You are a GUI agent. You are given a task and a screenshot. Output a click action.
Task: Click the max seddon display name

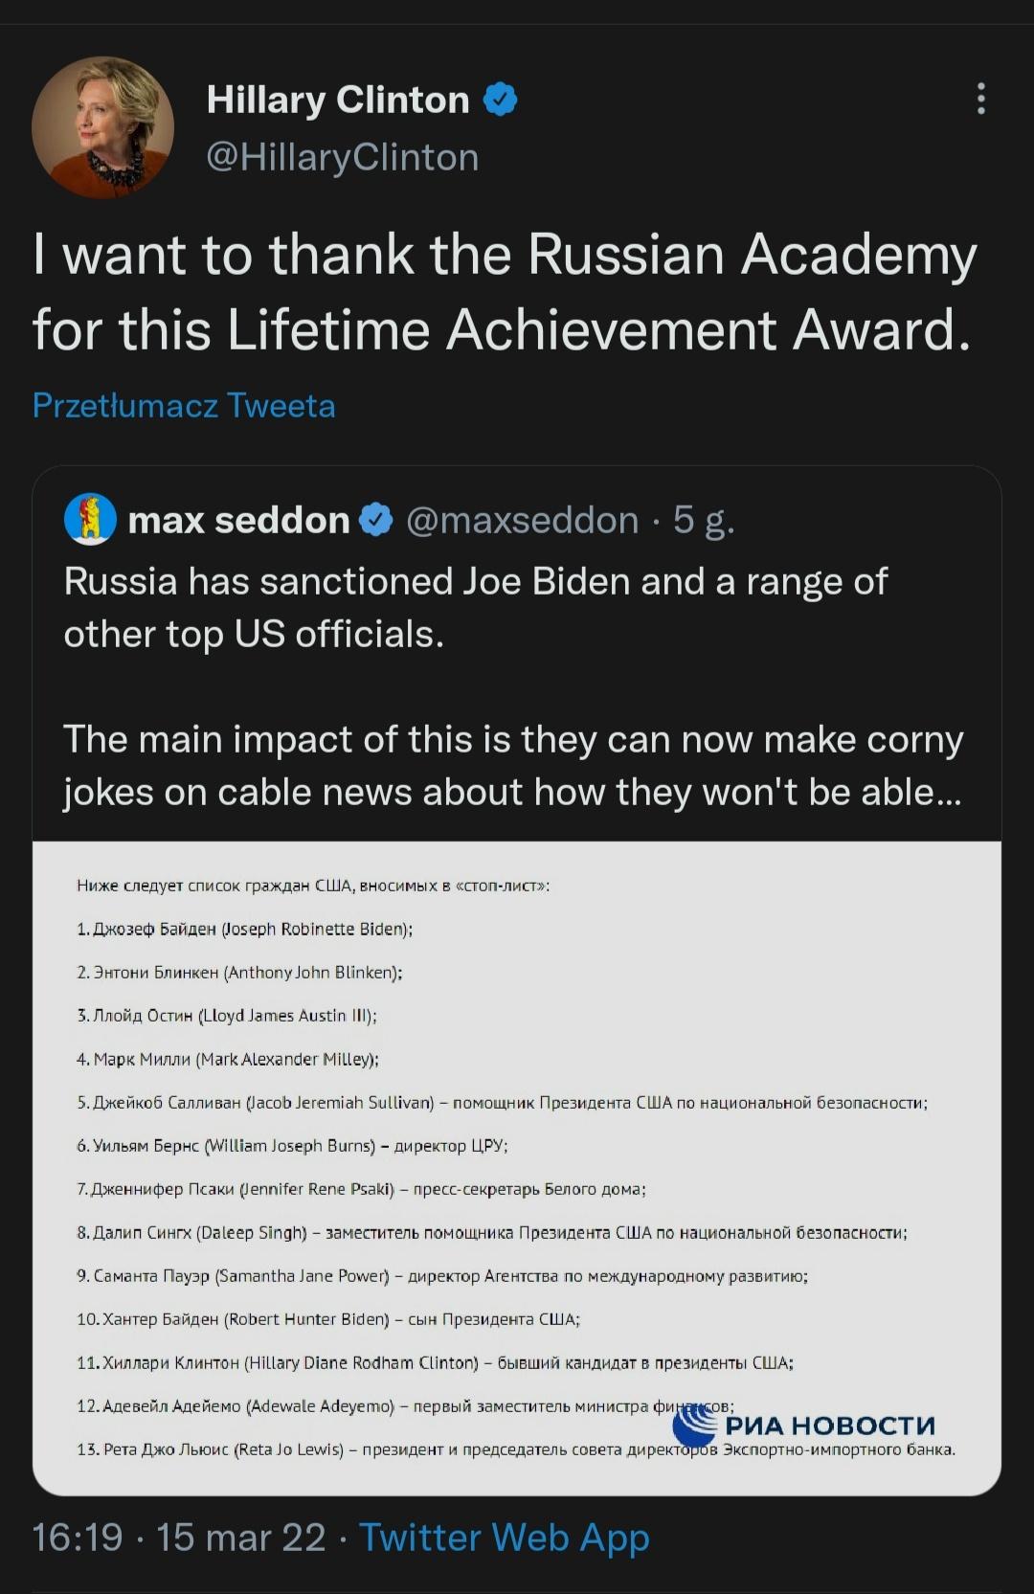(x=239, y=519)
